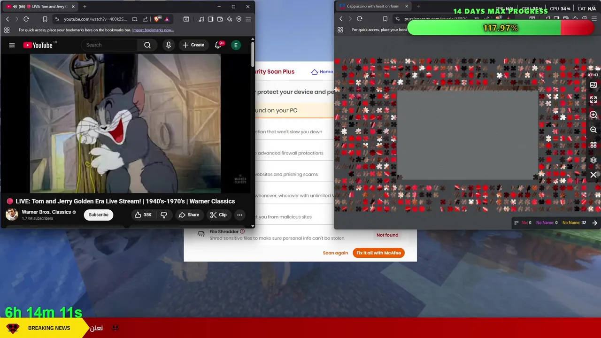Viewport: 601px width, 338px height.
Task: Mute the audio playing on the YouTube tab
Action: (x=15, y=7)
